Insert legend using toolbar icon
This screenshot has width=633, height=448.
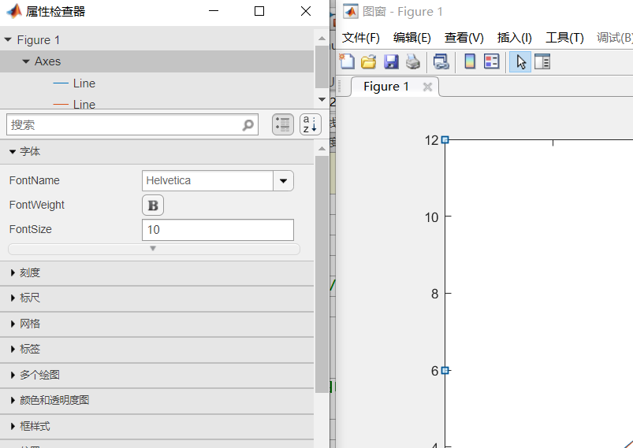[492, 61]
